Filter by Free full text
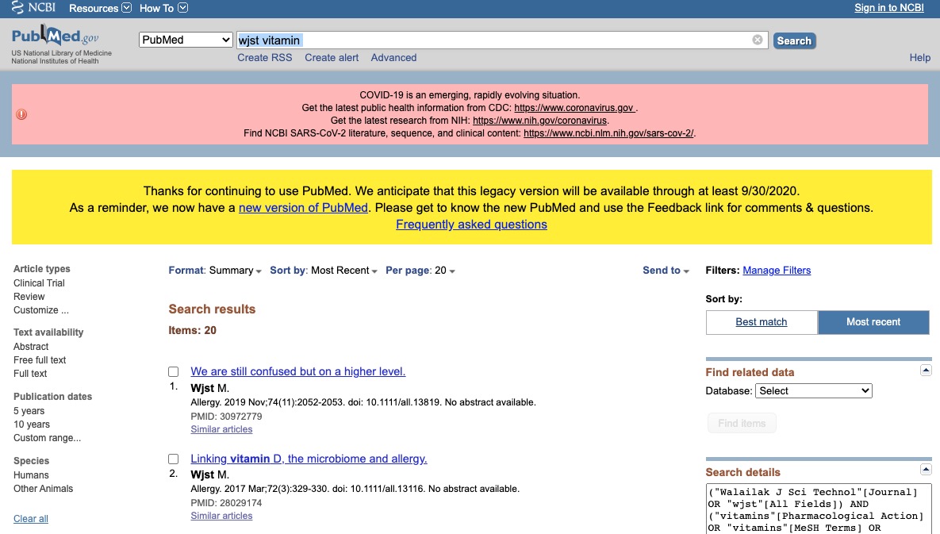 click(x=40, y=360)
